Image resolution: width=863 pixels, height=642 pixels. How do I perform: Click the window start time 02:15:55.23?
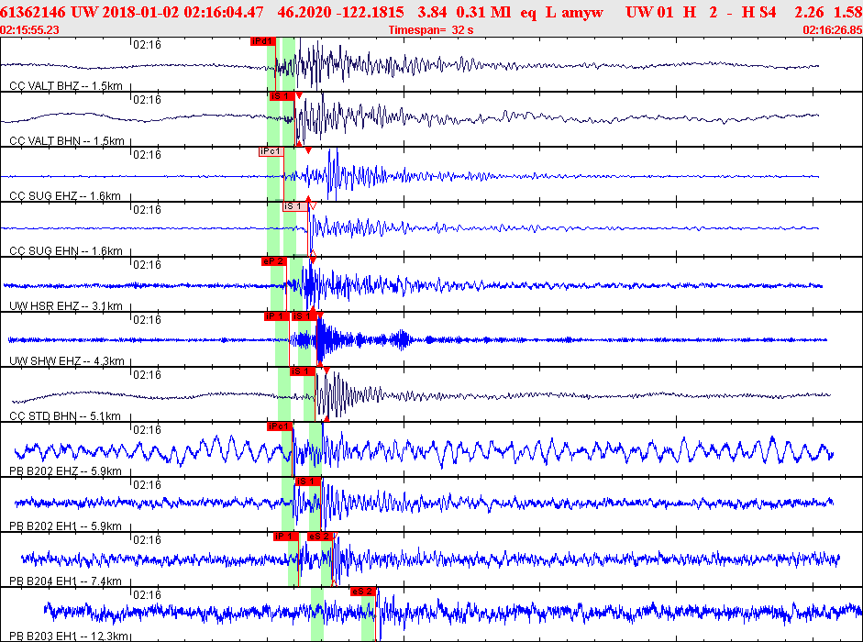tap(29, 30)
